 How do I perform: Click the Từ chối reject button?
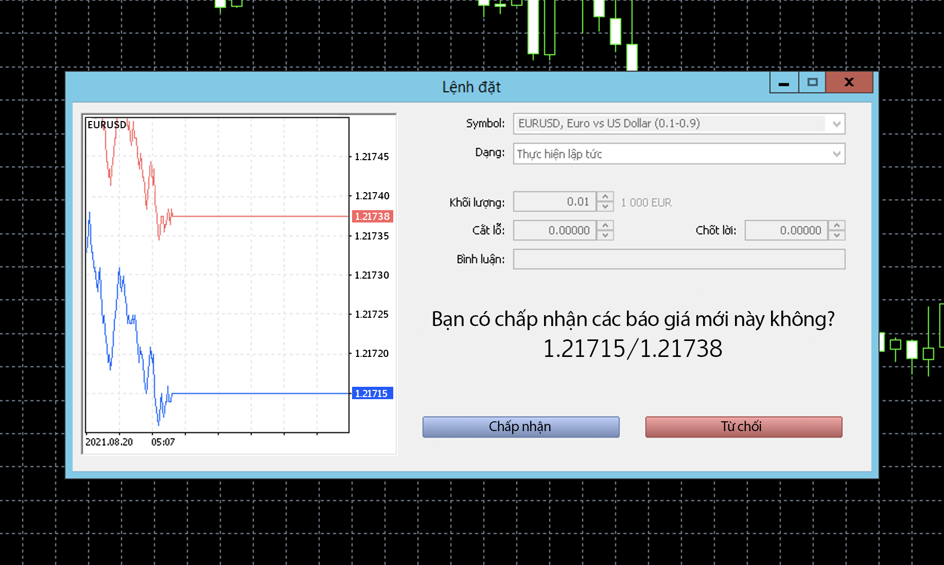[743, 427]
